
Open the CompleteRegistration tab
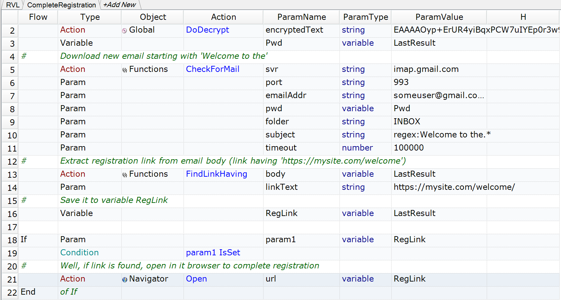point(62,5)
